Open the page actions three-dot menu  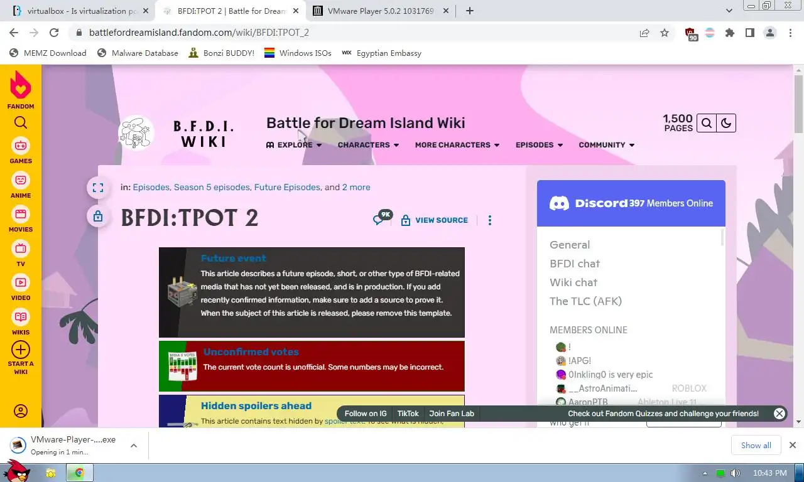click(490, 220)
